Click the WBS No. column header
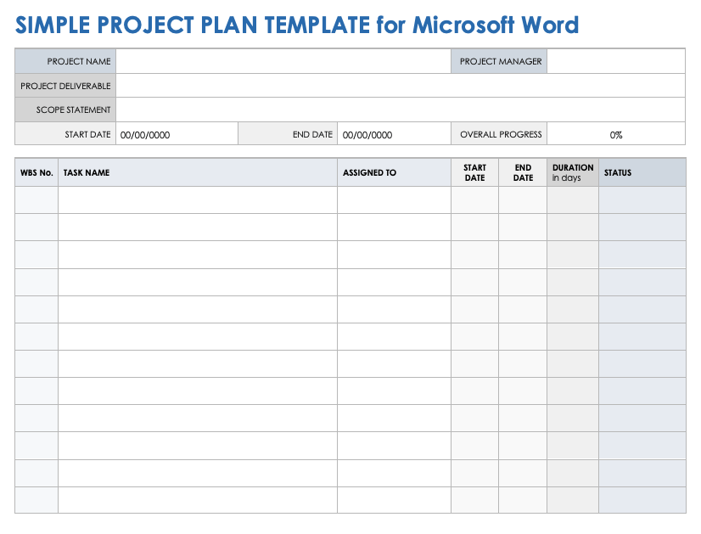701x534 pixels. click(36, 173)
